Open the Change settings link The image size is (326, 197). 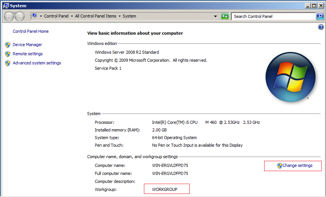tap(297, 165)
